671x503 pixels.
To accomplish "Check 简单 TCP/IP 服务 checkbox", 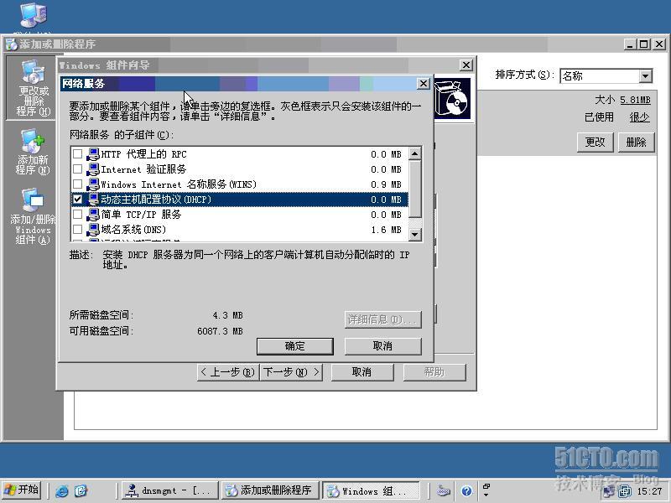I will coord(77,215).
